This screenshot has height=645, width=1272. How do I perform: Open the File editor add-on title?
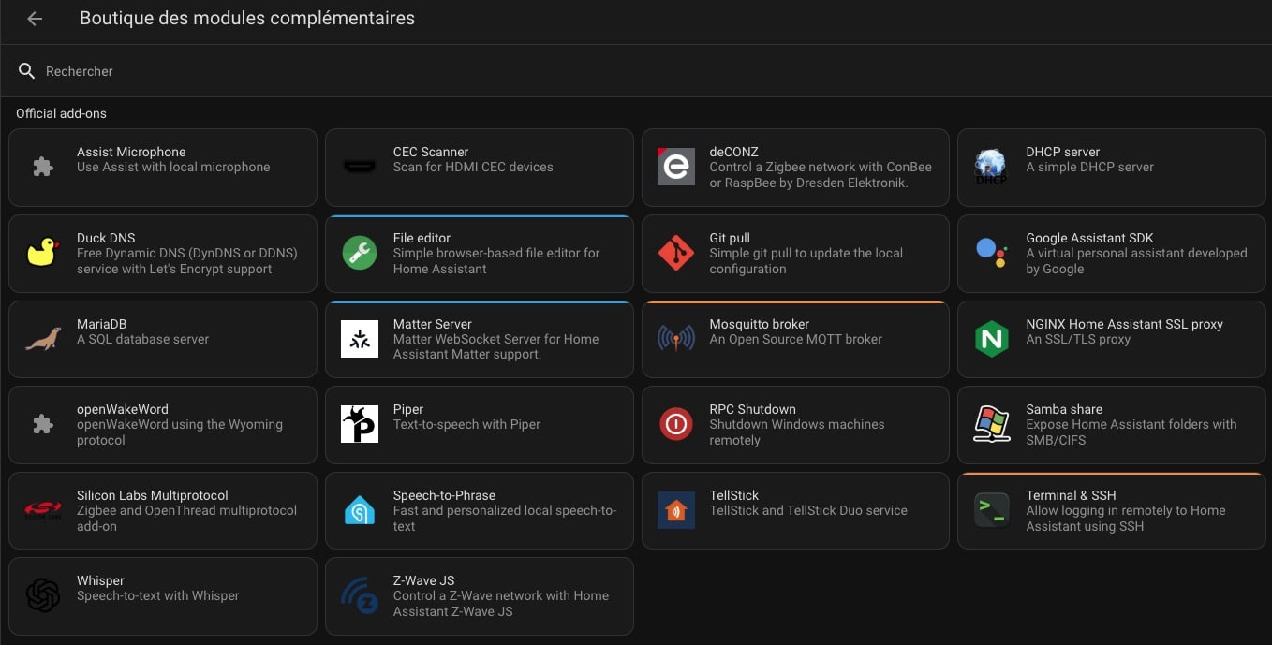pyautogui.click(x=422, y=238)
